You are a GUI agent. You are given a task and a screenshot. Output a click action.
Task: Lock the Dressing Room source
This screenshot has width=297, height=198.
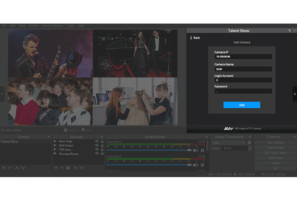(102, 154)
